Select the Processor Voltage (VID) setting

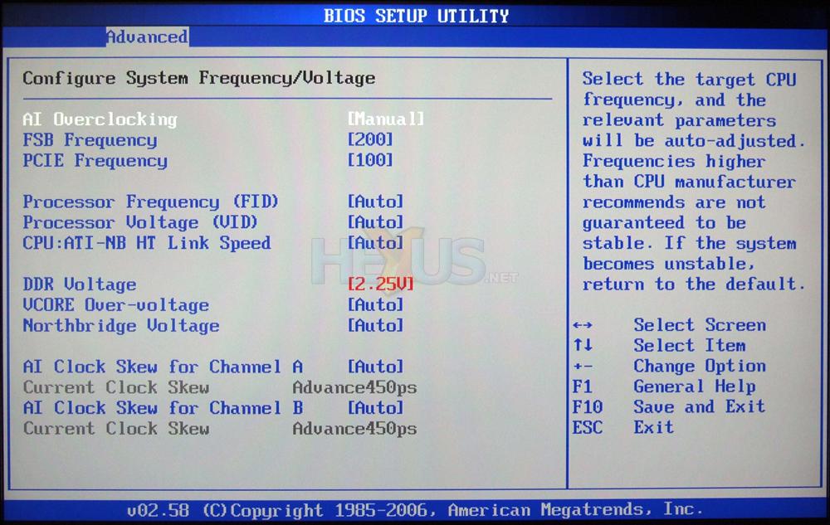(x=140, y=222)
